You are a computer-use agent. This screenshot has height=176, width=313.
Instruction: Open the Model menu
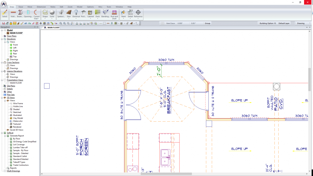(x=80, y=7)
